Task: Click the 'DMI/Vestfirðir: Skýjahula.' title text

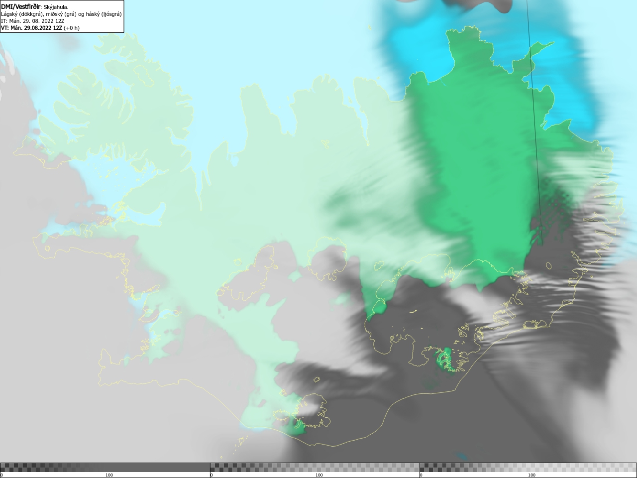Action: pyautogui.click(x=35, y=7)
